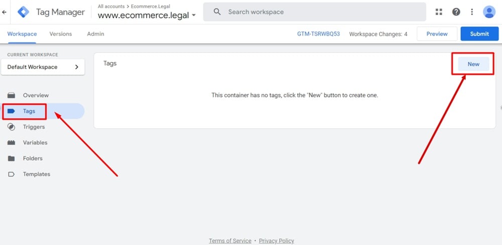The image size is (502, 245).
Task: Select Triggers in the sidebar
Action: (34, 127)
